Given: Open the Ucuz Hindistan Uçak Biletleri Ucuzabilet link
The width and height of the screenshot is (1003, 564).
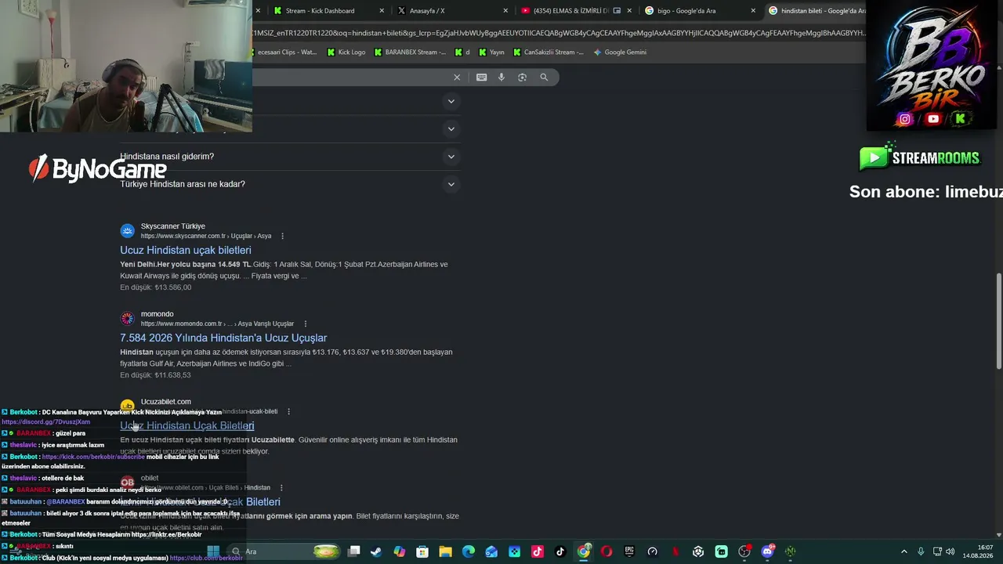Looking at the screenshot, I should point(187,425).
